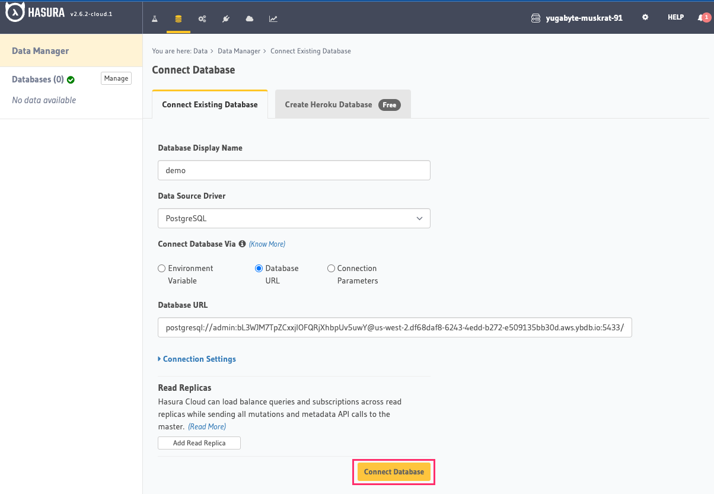Click the Hasura logo
The height and width of the screenshot is (494, 714).
coord(14,13)
